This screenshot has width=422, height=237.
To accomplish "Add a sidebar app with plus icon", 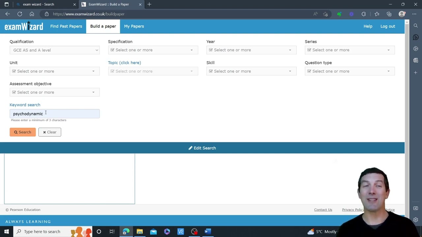I will coord(416,72).
